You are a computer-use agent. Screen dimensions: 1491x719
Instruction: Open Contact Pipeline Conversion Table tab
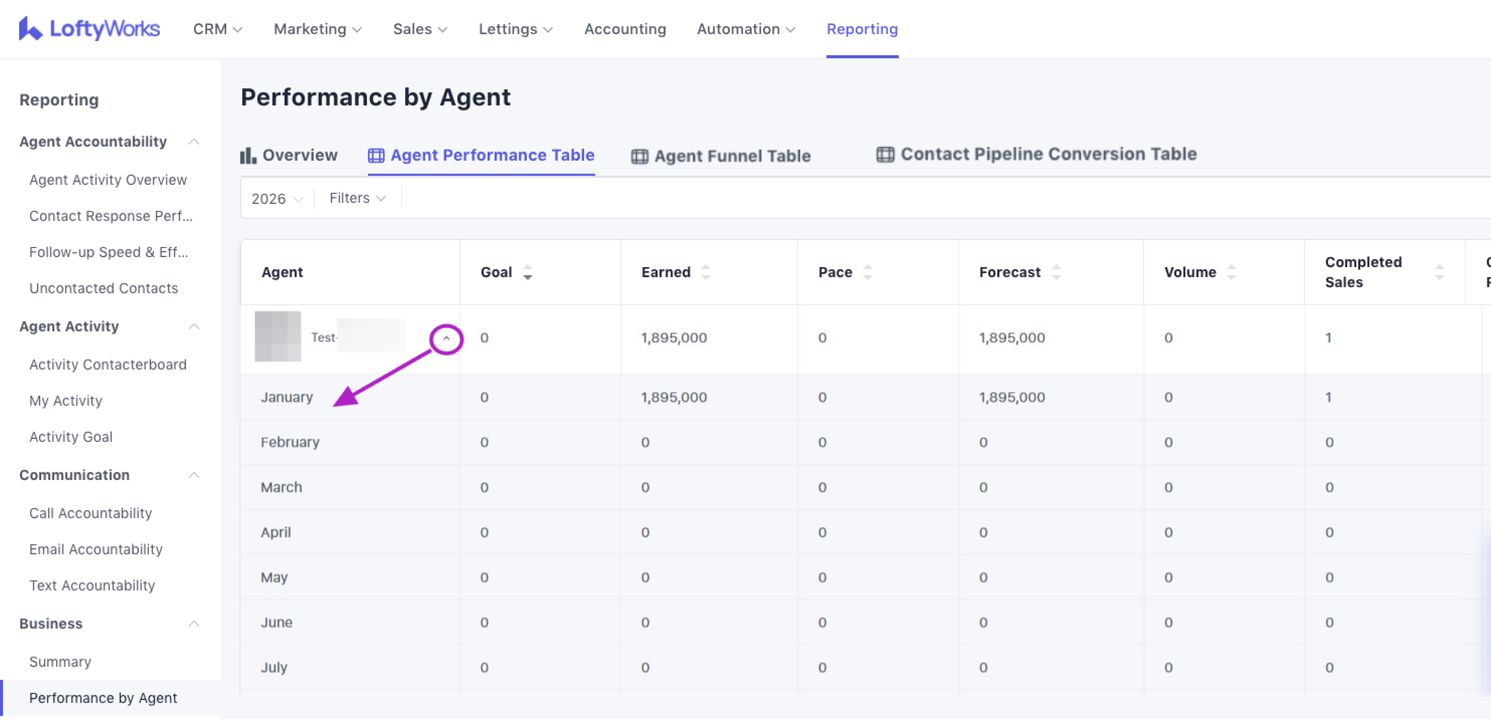click(x=1036, y=154)
